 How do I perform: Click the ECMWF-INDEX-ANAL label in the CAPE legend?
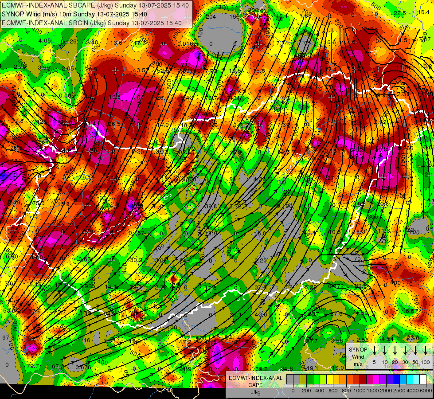coord(255,378)
